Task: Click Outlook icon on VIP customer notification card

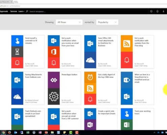Action: point(54,116)
